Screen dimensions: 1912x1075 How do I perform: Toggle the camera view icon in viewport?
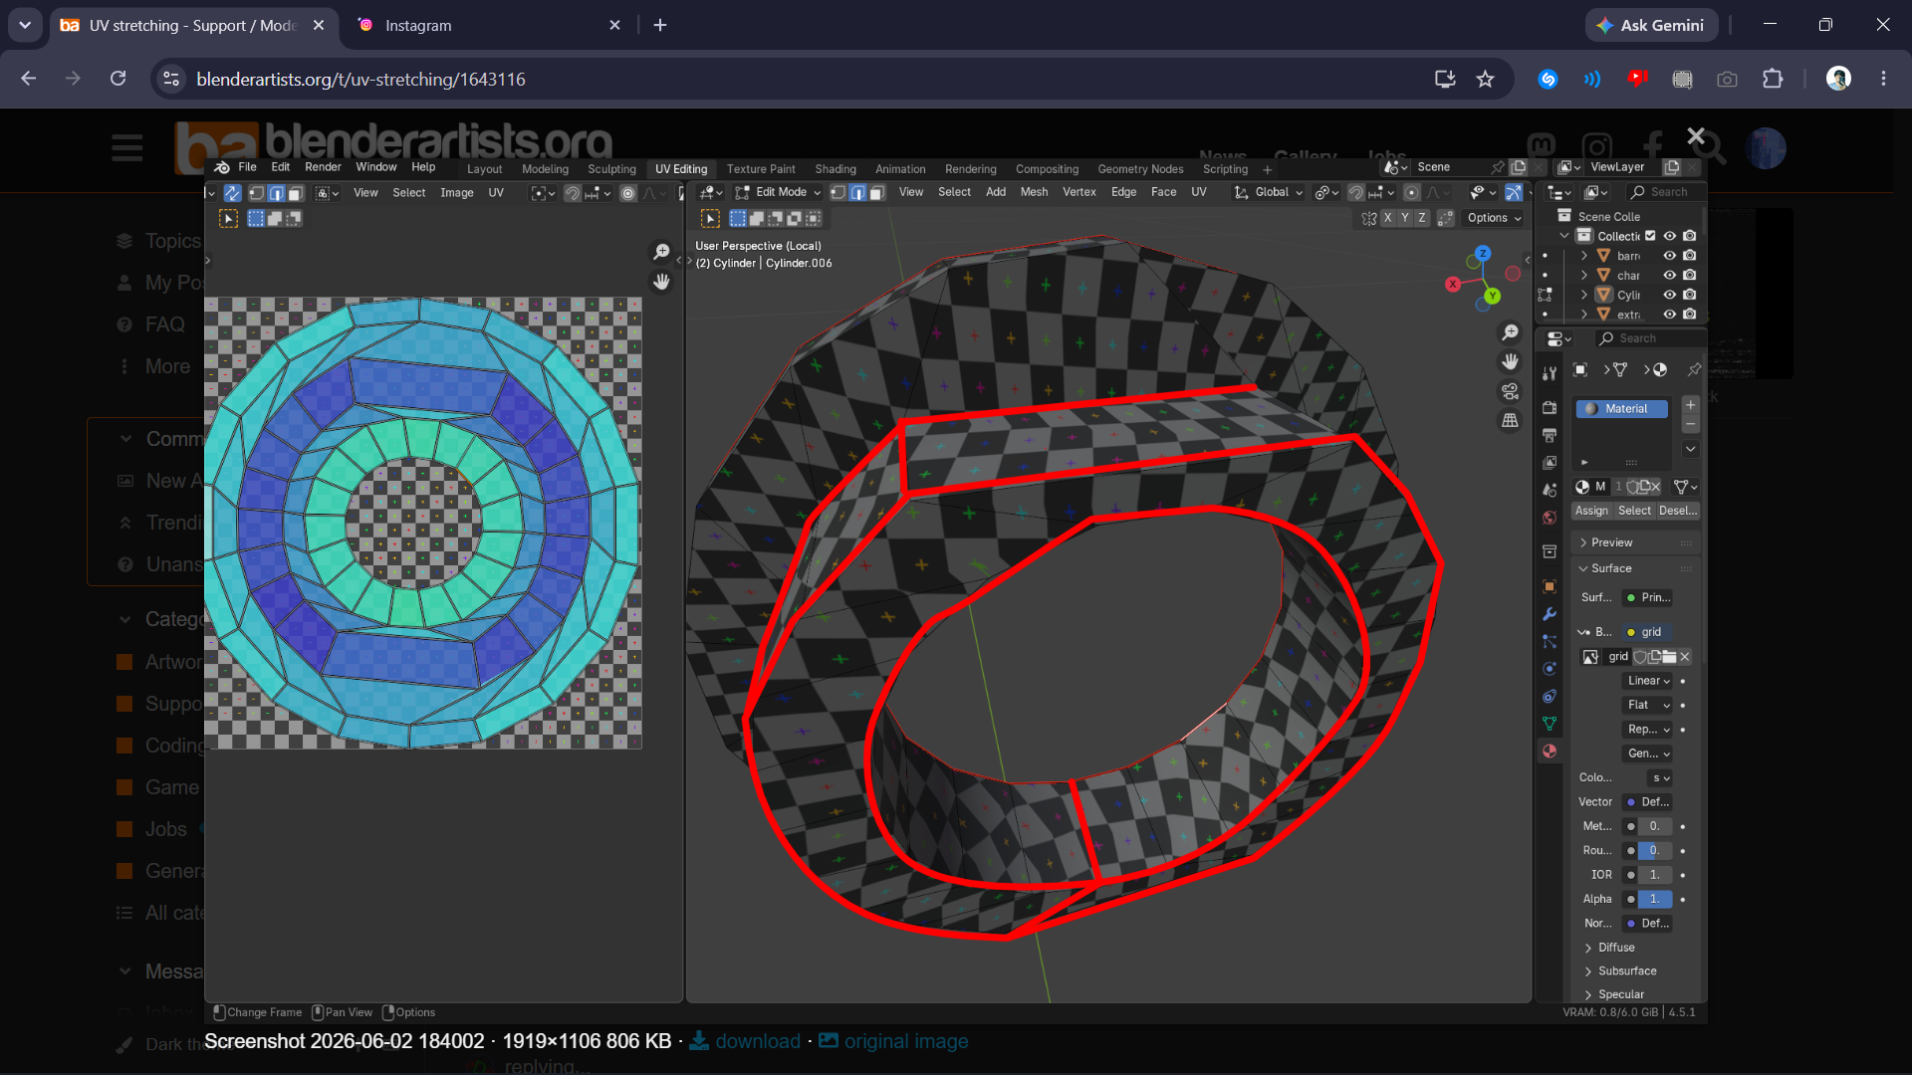point(1510,391)
